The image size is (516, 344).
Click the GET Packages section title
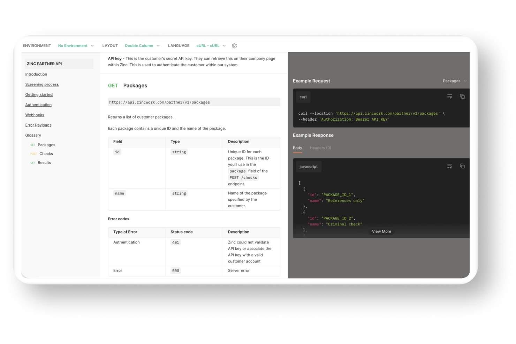pos(127,85)
